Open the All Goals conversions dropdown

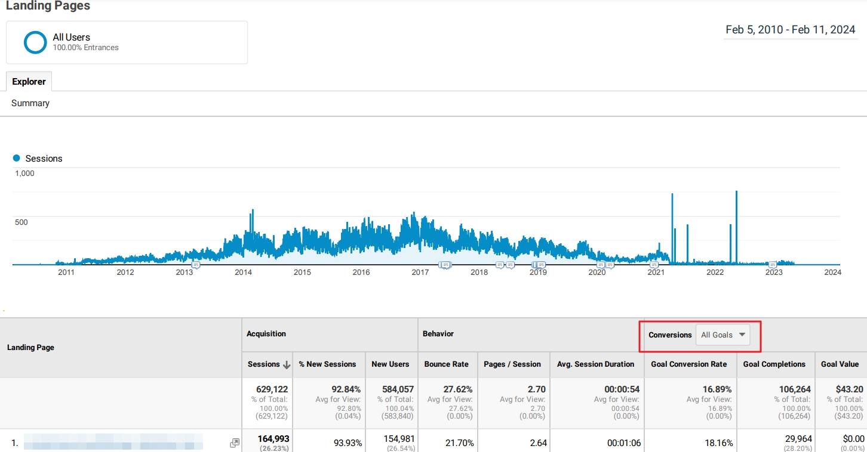(x=723, y=335)
